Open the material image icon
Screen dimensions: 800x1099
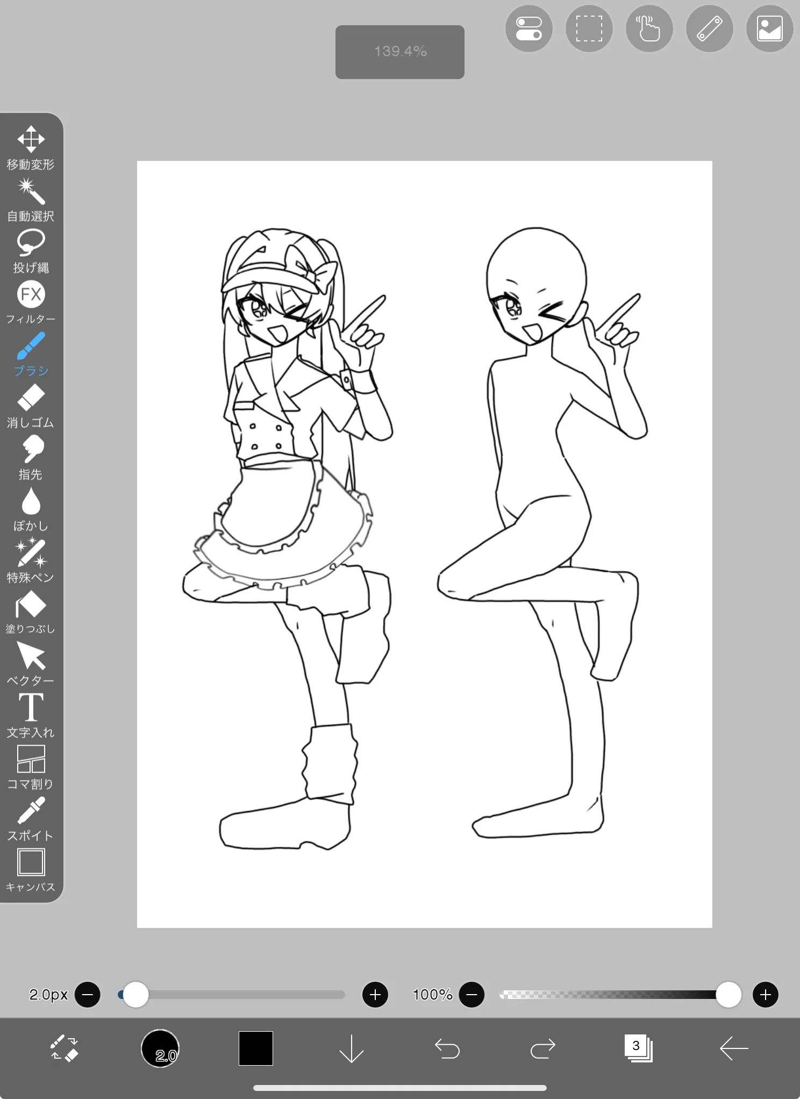(x=770, y=29)
